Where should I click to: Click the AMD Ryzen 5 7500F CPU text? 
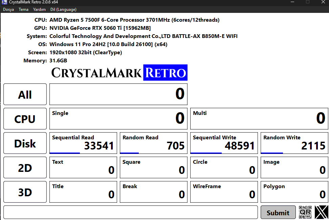point(134,20)
